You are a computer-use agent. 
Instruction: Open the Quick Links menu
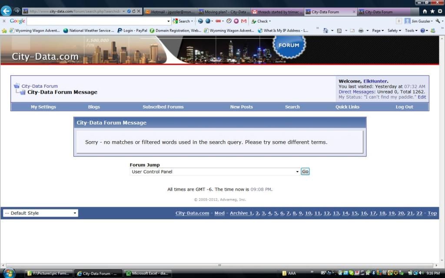(347, 107)
